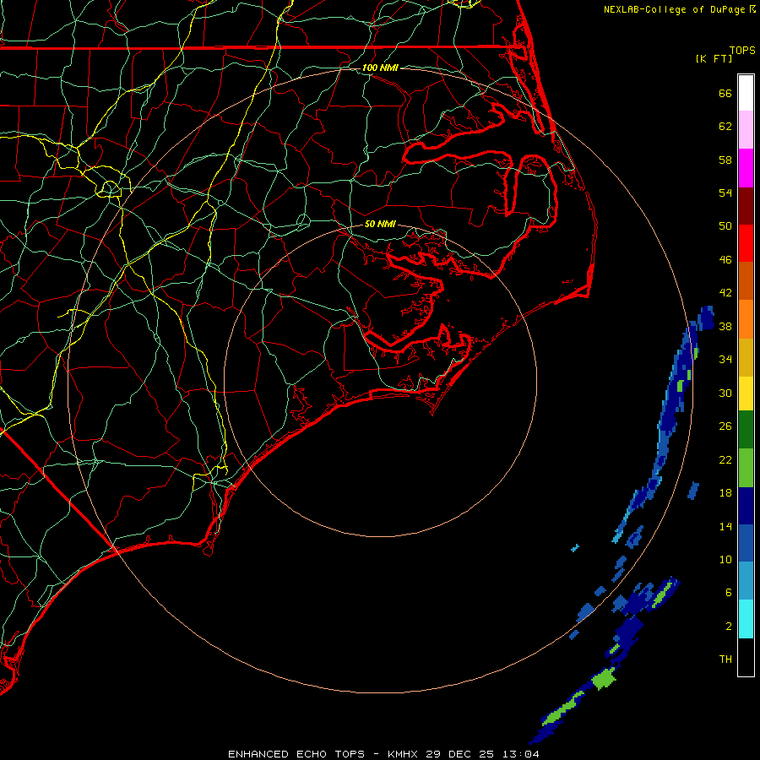Screen dimensions: 760x760
Task: Click the [K FT] units label
Action: coord(714,58)
